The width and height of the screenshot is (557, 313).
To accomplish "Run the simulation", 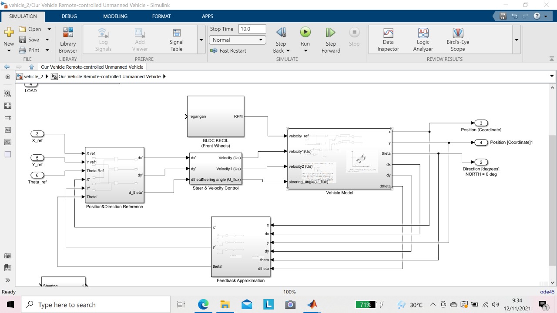I will [305, 32].
